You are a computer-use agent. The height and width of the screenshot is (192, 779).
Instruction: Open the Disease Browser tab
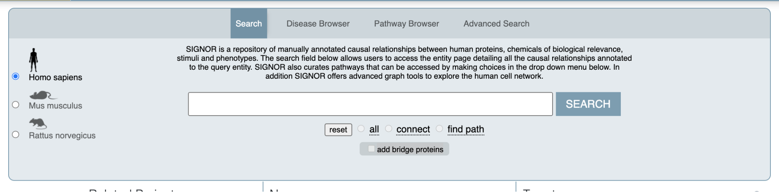318,23
